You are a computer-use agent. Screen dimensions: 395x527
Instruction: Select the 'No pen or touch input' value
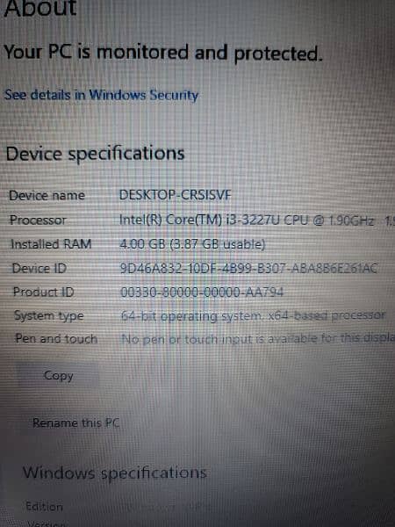click(x=258, y=339)
